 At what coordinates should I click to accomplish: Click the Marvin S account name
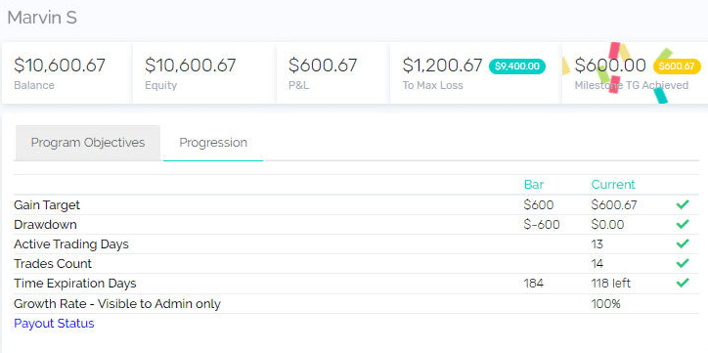42,18
